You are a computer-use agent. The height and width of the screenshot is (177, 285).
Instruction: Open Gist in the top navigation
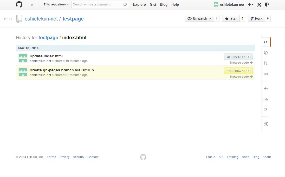[x=153, y=4]
